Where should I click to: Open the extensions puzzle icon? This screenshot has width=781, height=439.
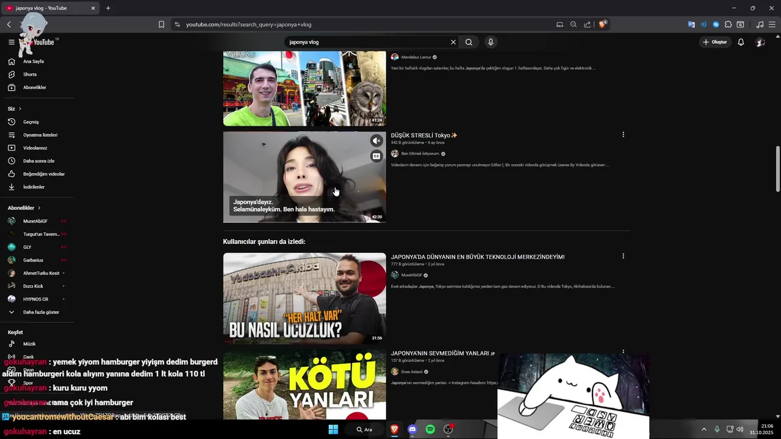point(728,24)
